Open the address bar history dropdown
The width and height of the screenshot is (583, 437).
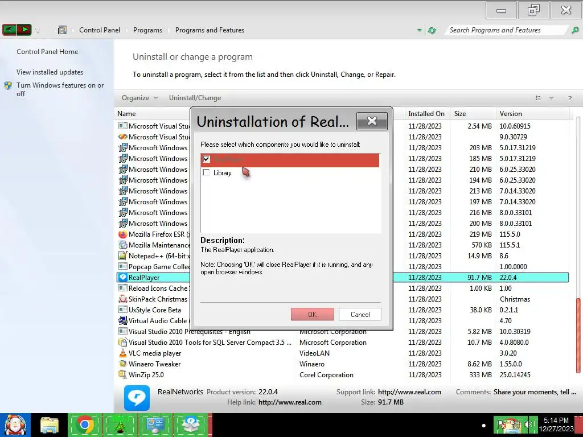[x=420, y=30]
